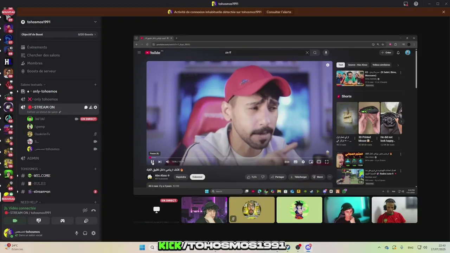The width and height of the screenshot is (450, 253).
Task: Like the video with 7,2 k
Action: [252, 177]
